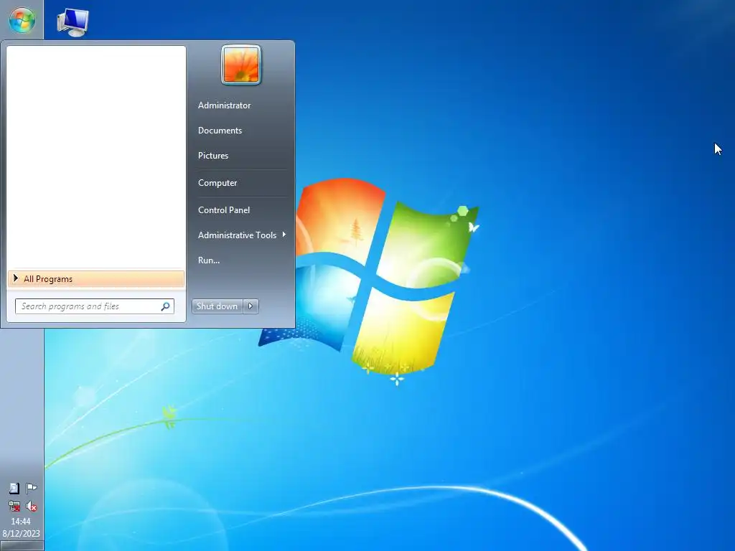Select the Administrative Tools label
The width and height of the screenshot is (735, 551).
[x=237, y=235]
